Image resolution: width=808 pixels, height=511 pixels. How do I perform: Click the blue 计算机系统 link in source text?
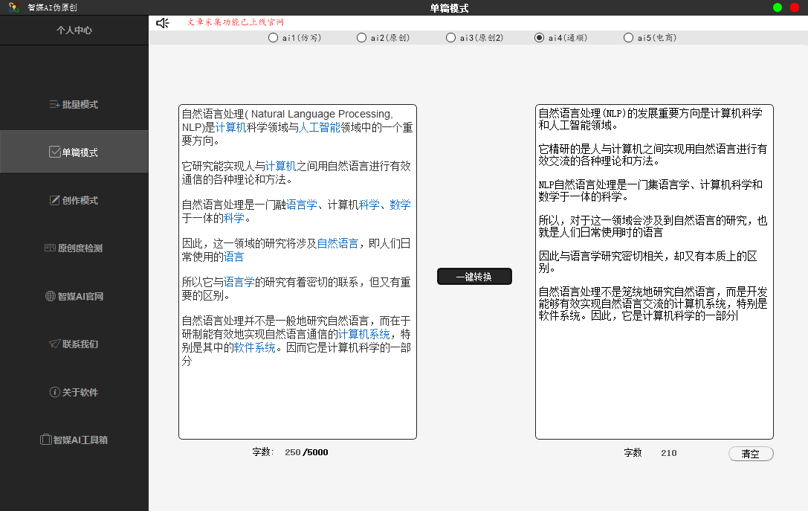[x=363, y=334]
